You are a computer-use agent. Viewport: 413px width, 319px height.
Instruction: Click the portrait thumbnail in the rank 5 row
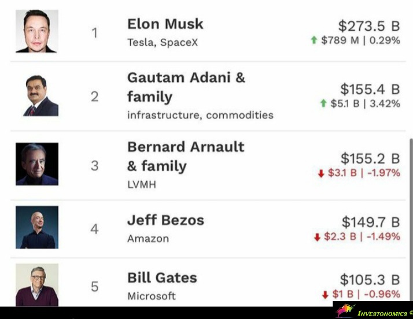(37, 284)
